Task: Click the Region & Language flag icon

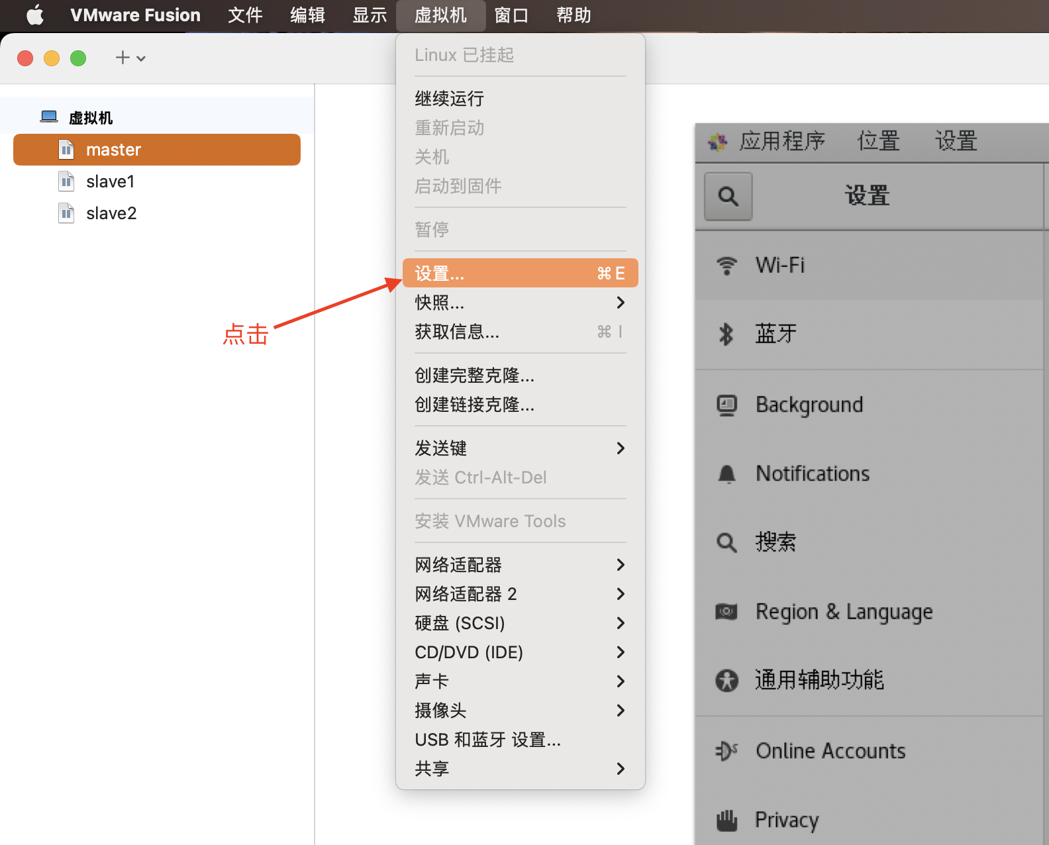Action: pyautogui.click(x=726, y=611)
